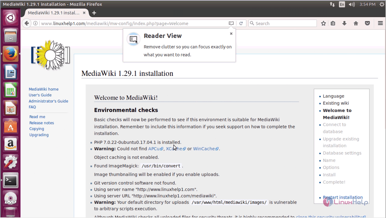This screenshot has height=218, width=386.
Task: Open Administrator's Guide link
Action: click(x=48, y=101)
